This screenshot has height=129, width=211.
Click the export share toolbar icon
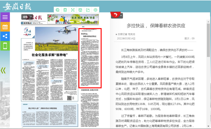tap(88, 10)
